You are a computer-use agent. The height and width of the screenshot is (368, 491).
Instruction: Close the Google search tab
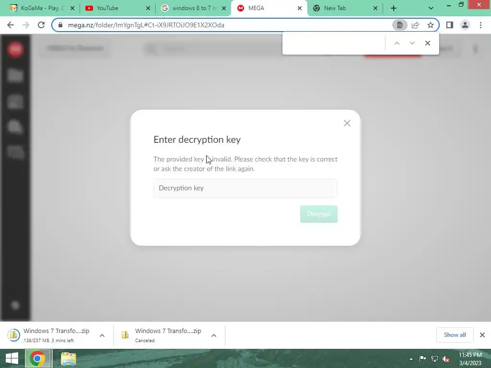(x=224, y=8)
